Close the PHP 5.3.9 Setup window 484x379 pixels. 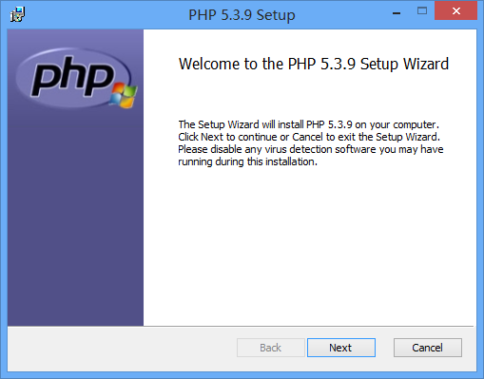click(455, 11)
